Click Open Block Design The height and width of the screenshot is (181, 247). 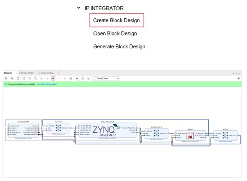115,33
